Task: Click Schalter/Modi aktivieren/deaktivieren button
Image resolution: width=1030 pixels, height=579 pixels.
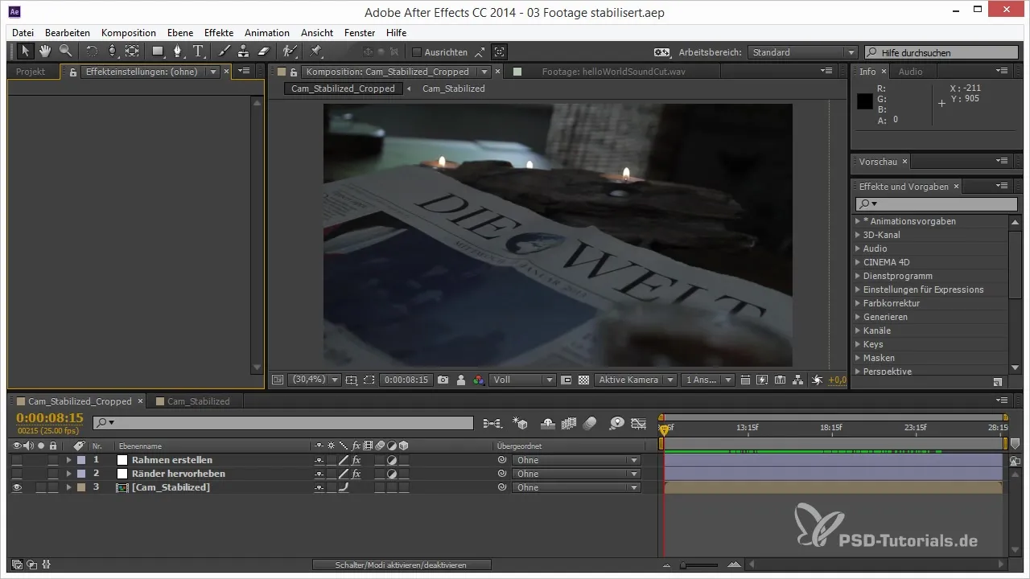Action: pos(401,565)
